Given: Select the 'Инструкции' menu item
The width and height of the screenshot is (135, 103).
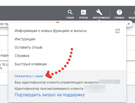Looking at the screenshot, I should [x=25, y=39].
